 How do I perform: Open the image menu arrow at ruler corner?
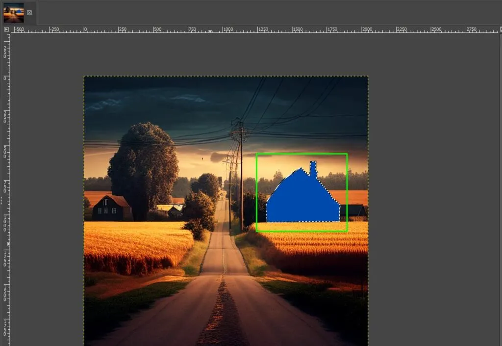6,29
